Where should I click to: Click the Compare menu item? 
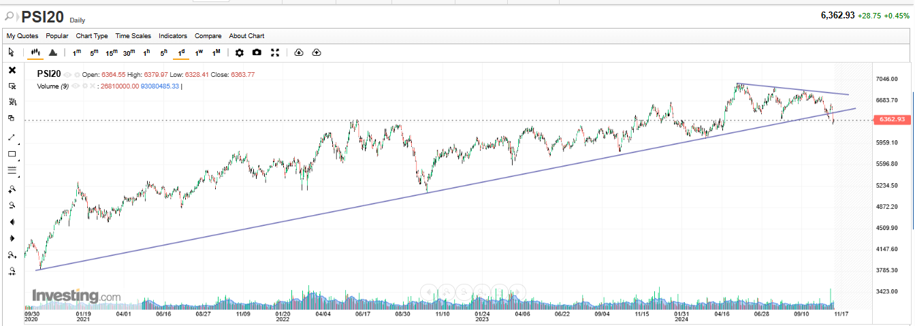pos(208,36)
